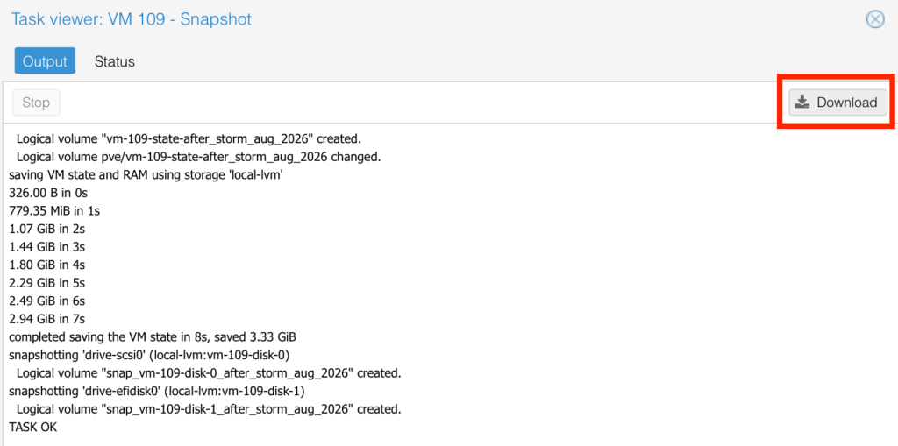The width and height of the screenshot is (898, 446).
Task: Click 'saving VM state and RAM' line
Action: point(147,174)
